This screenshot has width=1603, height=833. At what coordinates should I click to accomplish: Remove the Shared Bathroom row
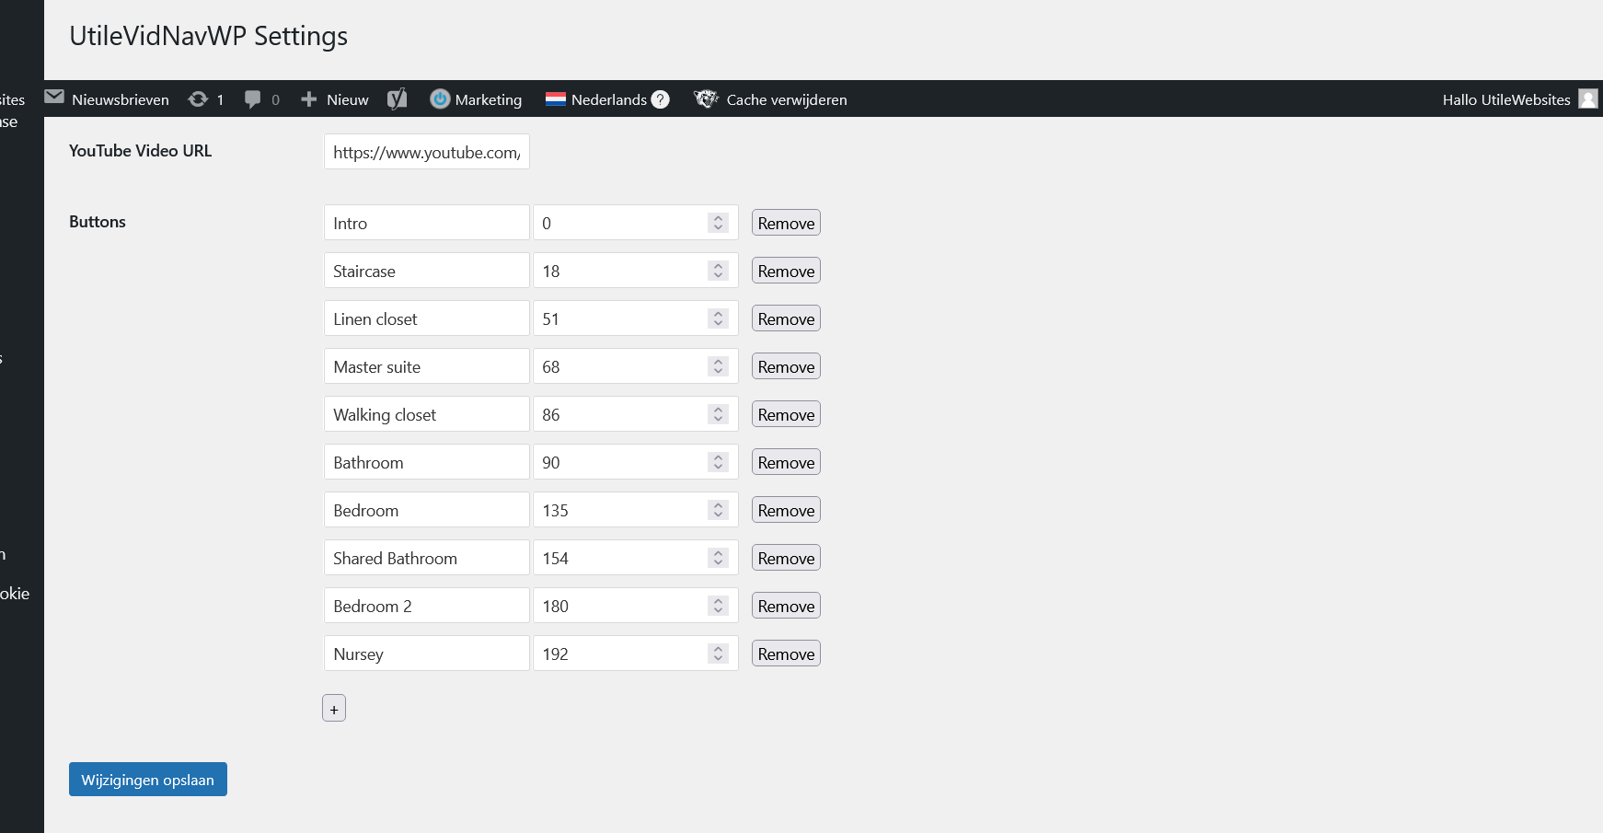[x=786, y=558]
